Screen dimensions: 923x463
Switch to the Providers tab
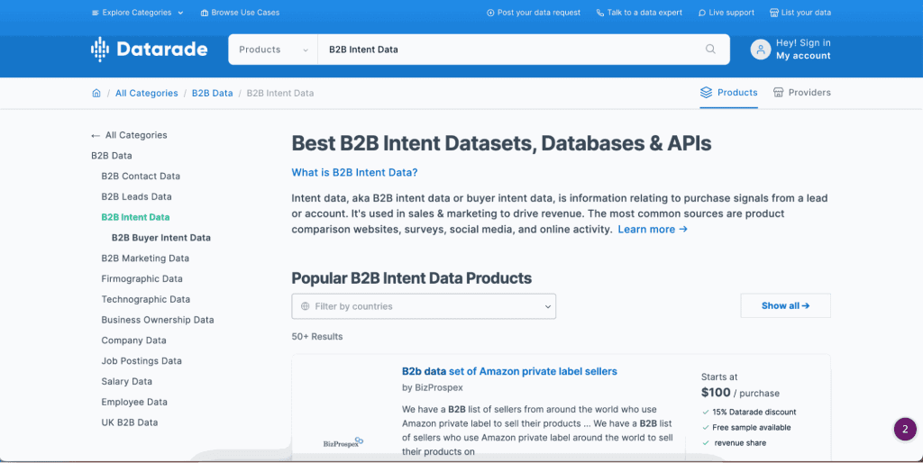tap(801, 93)
